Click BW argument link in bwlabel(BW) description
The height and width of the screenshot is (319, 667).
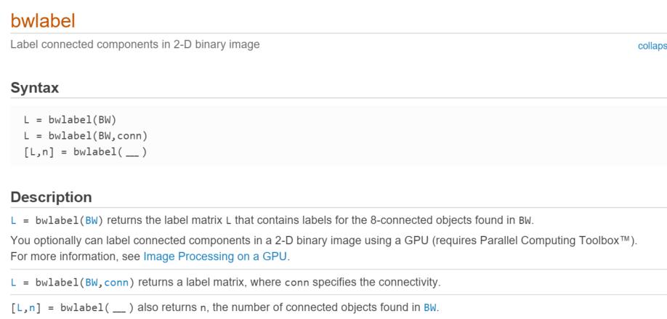92,220
